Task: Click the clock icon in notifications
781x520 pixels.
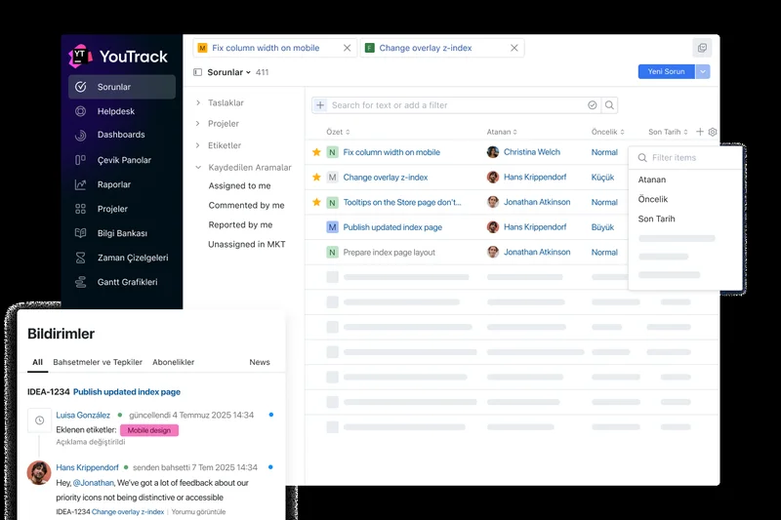Action: tap(40, 420)
